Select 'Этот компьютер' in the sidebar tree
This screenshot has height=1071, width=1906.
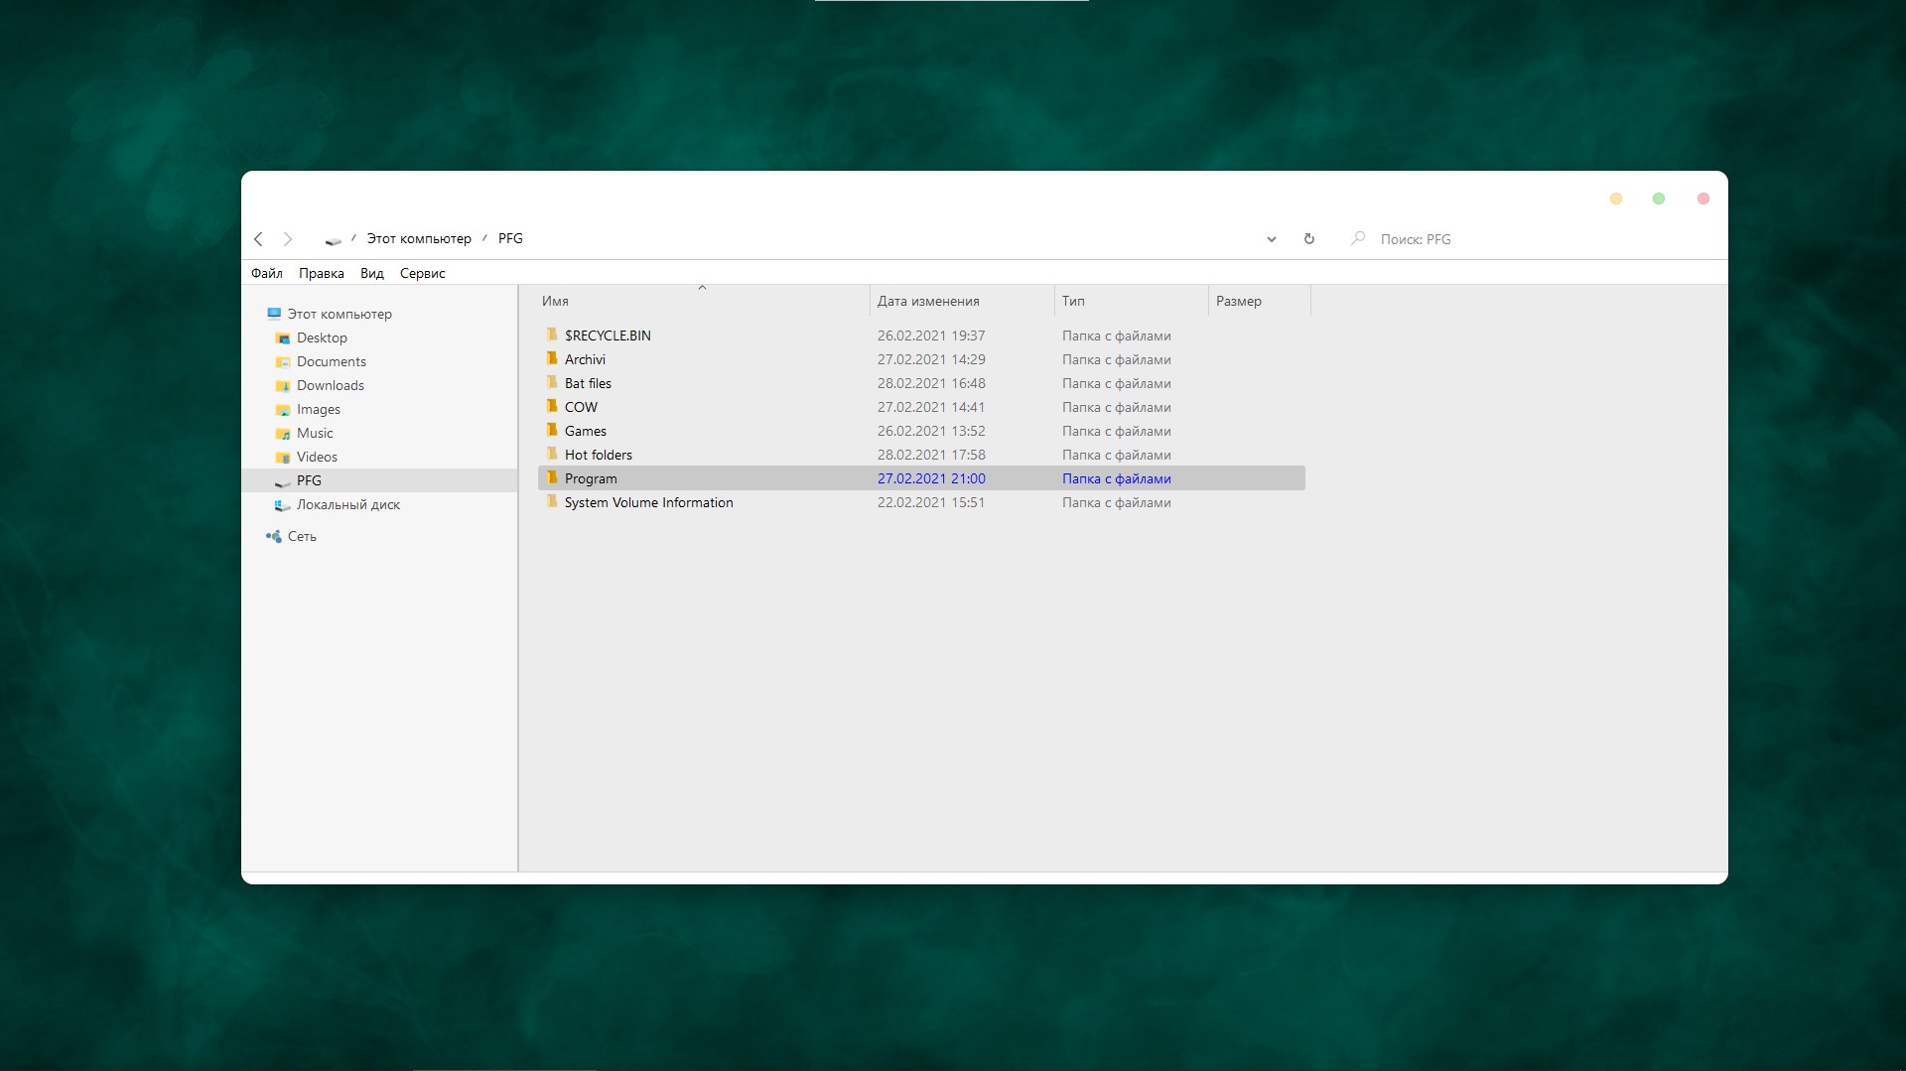(x=340, y=314)
